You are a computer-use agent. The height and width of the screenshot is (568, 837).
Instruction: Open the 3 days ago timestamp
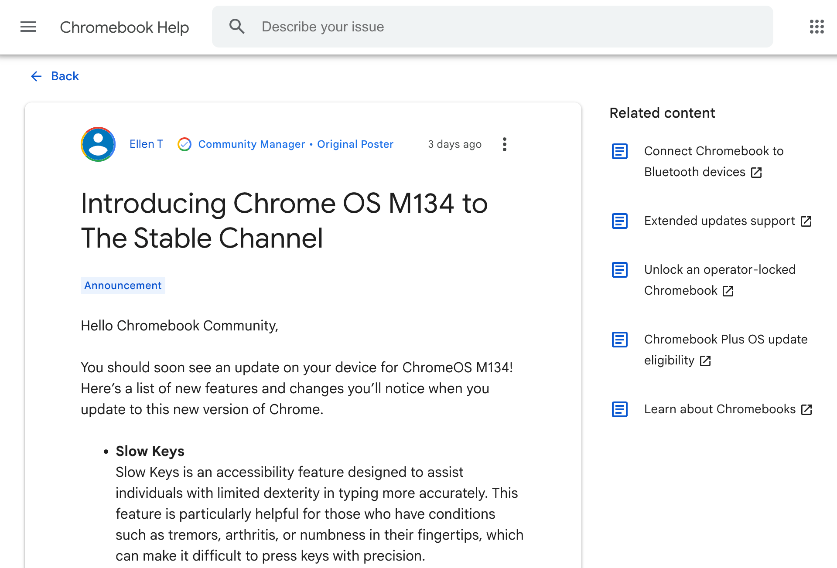point(454,144)
